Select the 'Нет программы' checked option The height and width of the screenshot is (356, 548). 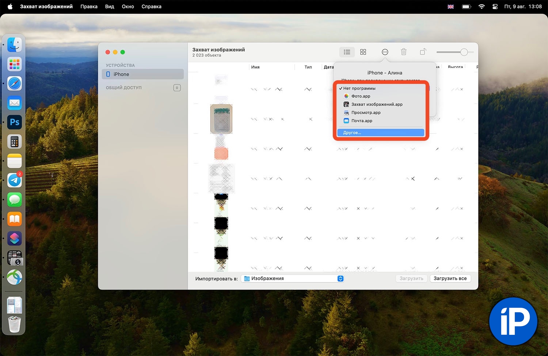(359, 88)
